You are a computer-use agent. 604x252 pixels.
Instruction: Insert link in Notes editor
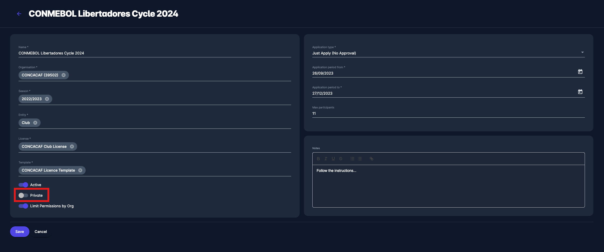371,159
